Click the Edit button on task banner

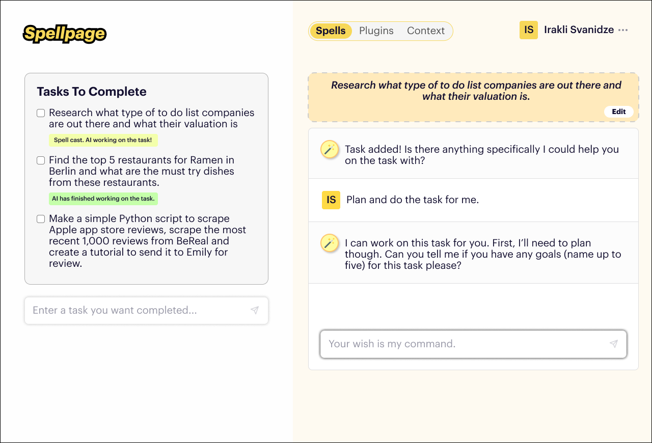[x=619, y=112]
